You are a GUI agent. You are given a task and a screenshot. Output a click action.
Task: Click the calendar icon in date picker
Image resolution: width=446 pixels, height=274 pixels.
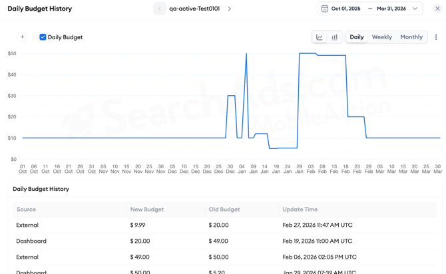325,9
